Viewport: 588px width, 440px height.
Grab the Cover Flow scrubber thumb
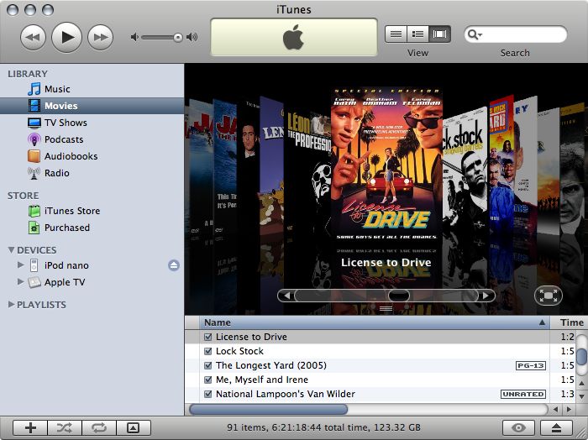point(399,296)
